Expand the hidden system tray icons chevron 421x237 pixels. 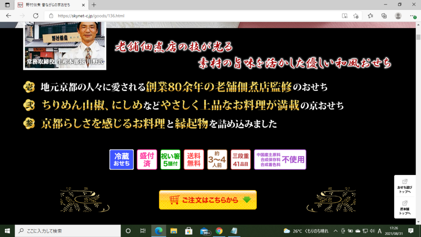coord(335,231)
